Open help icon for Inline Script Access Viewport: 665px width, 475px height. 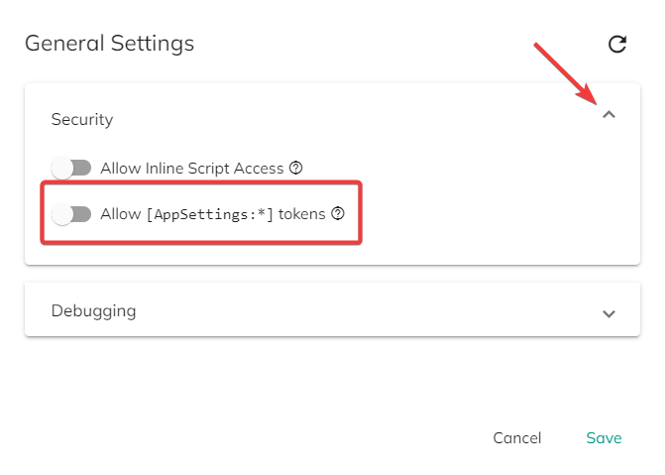(295, 169)
